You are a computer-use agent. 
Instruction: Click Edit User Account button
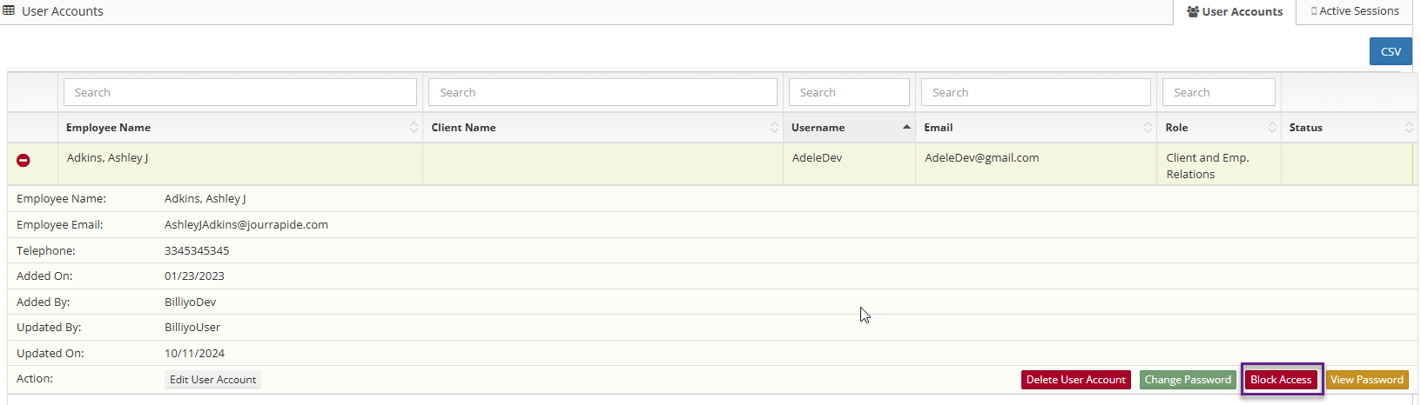click(212, 380)
